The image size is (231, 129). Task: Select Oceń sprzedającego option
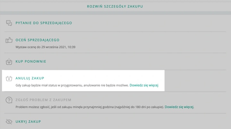(37, 40)
